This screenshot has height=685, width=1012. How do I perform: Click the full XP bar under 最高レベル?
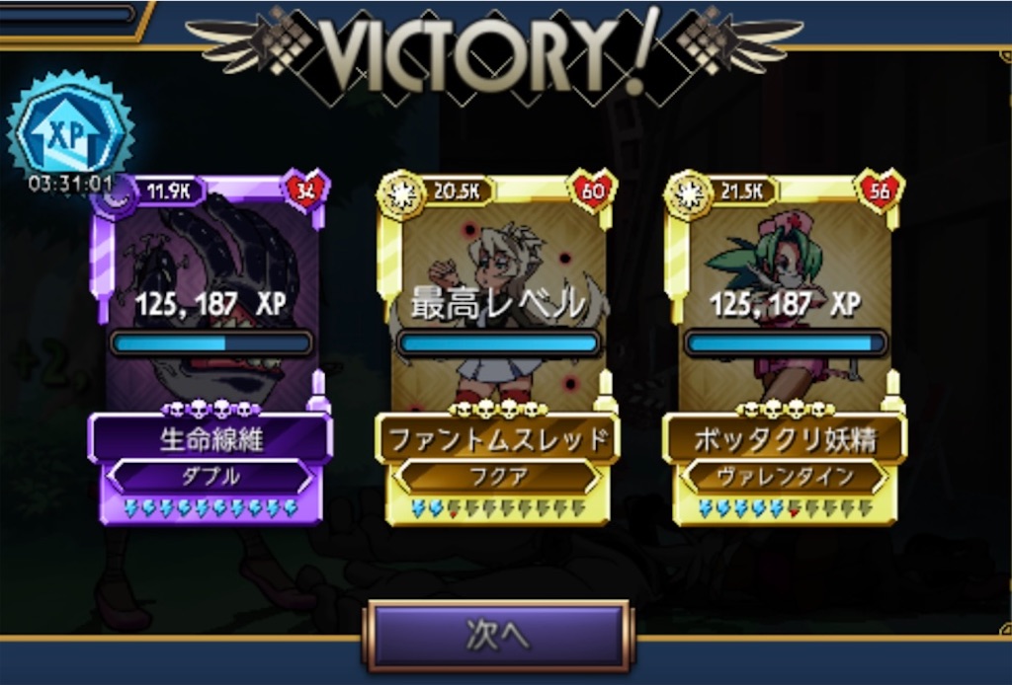coord(498,343)
